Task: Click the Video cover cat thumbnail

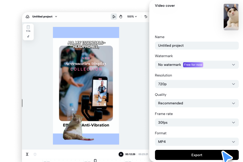Action: pos(231,17)
